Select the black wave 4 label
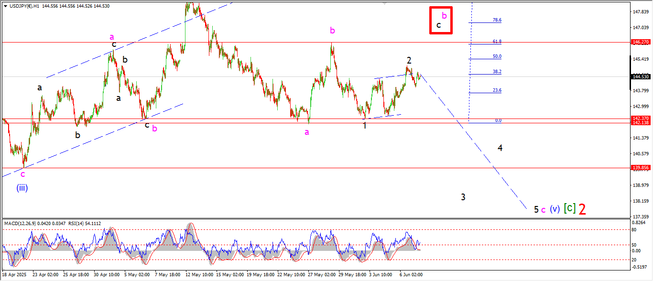653x281 pixels. pos(500,148)
